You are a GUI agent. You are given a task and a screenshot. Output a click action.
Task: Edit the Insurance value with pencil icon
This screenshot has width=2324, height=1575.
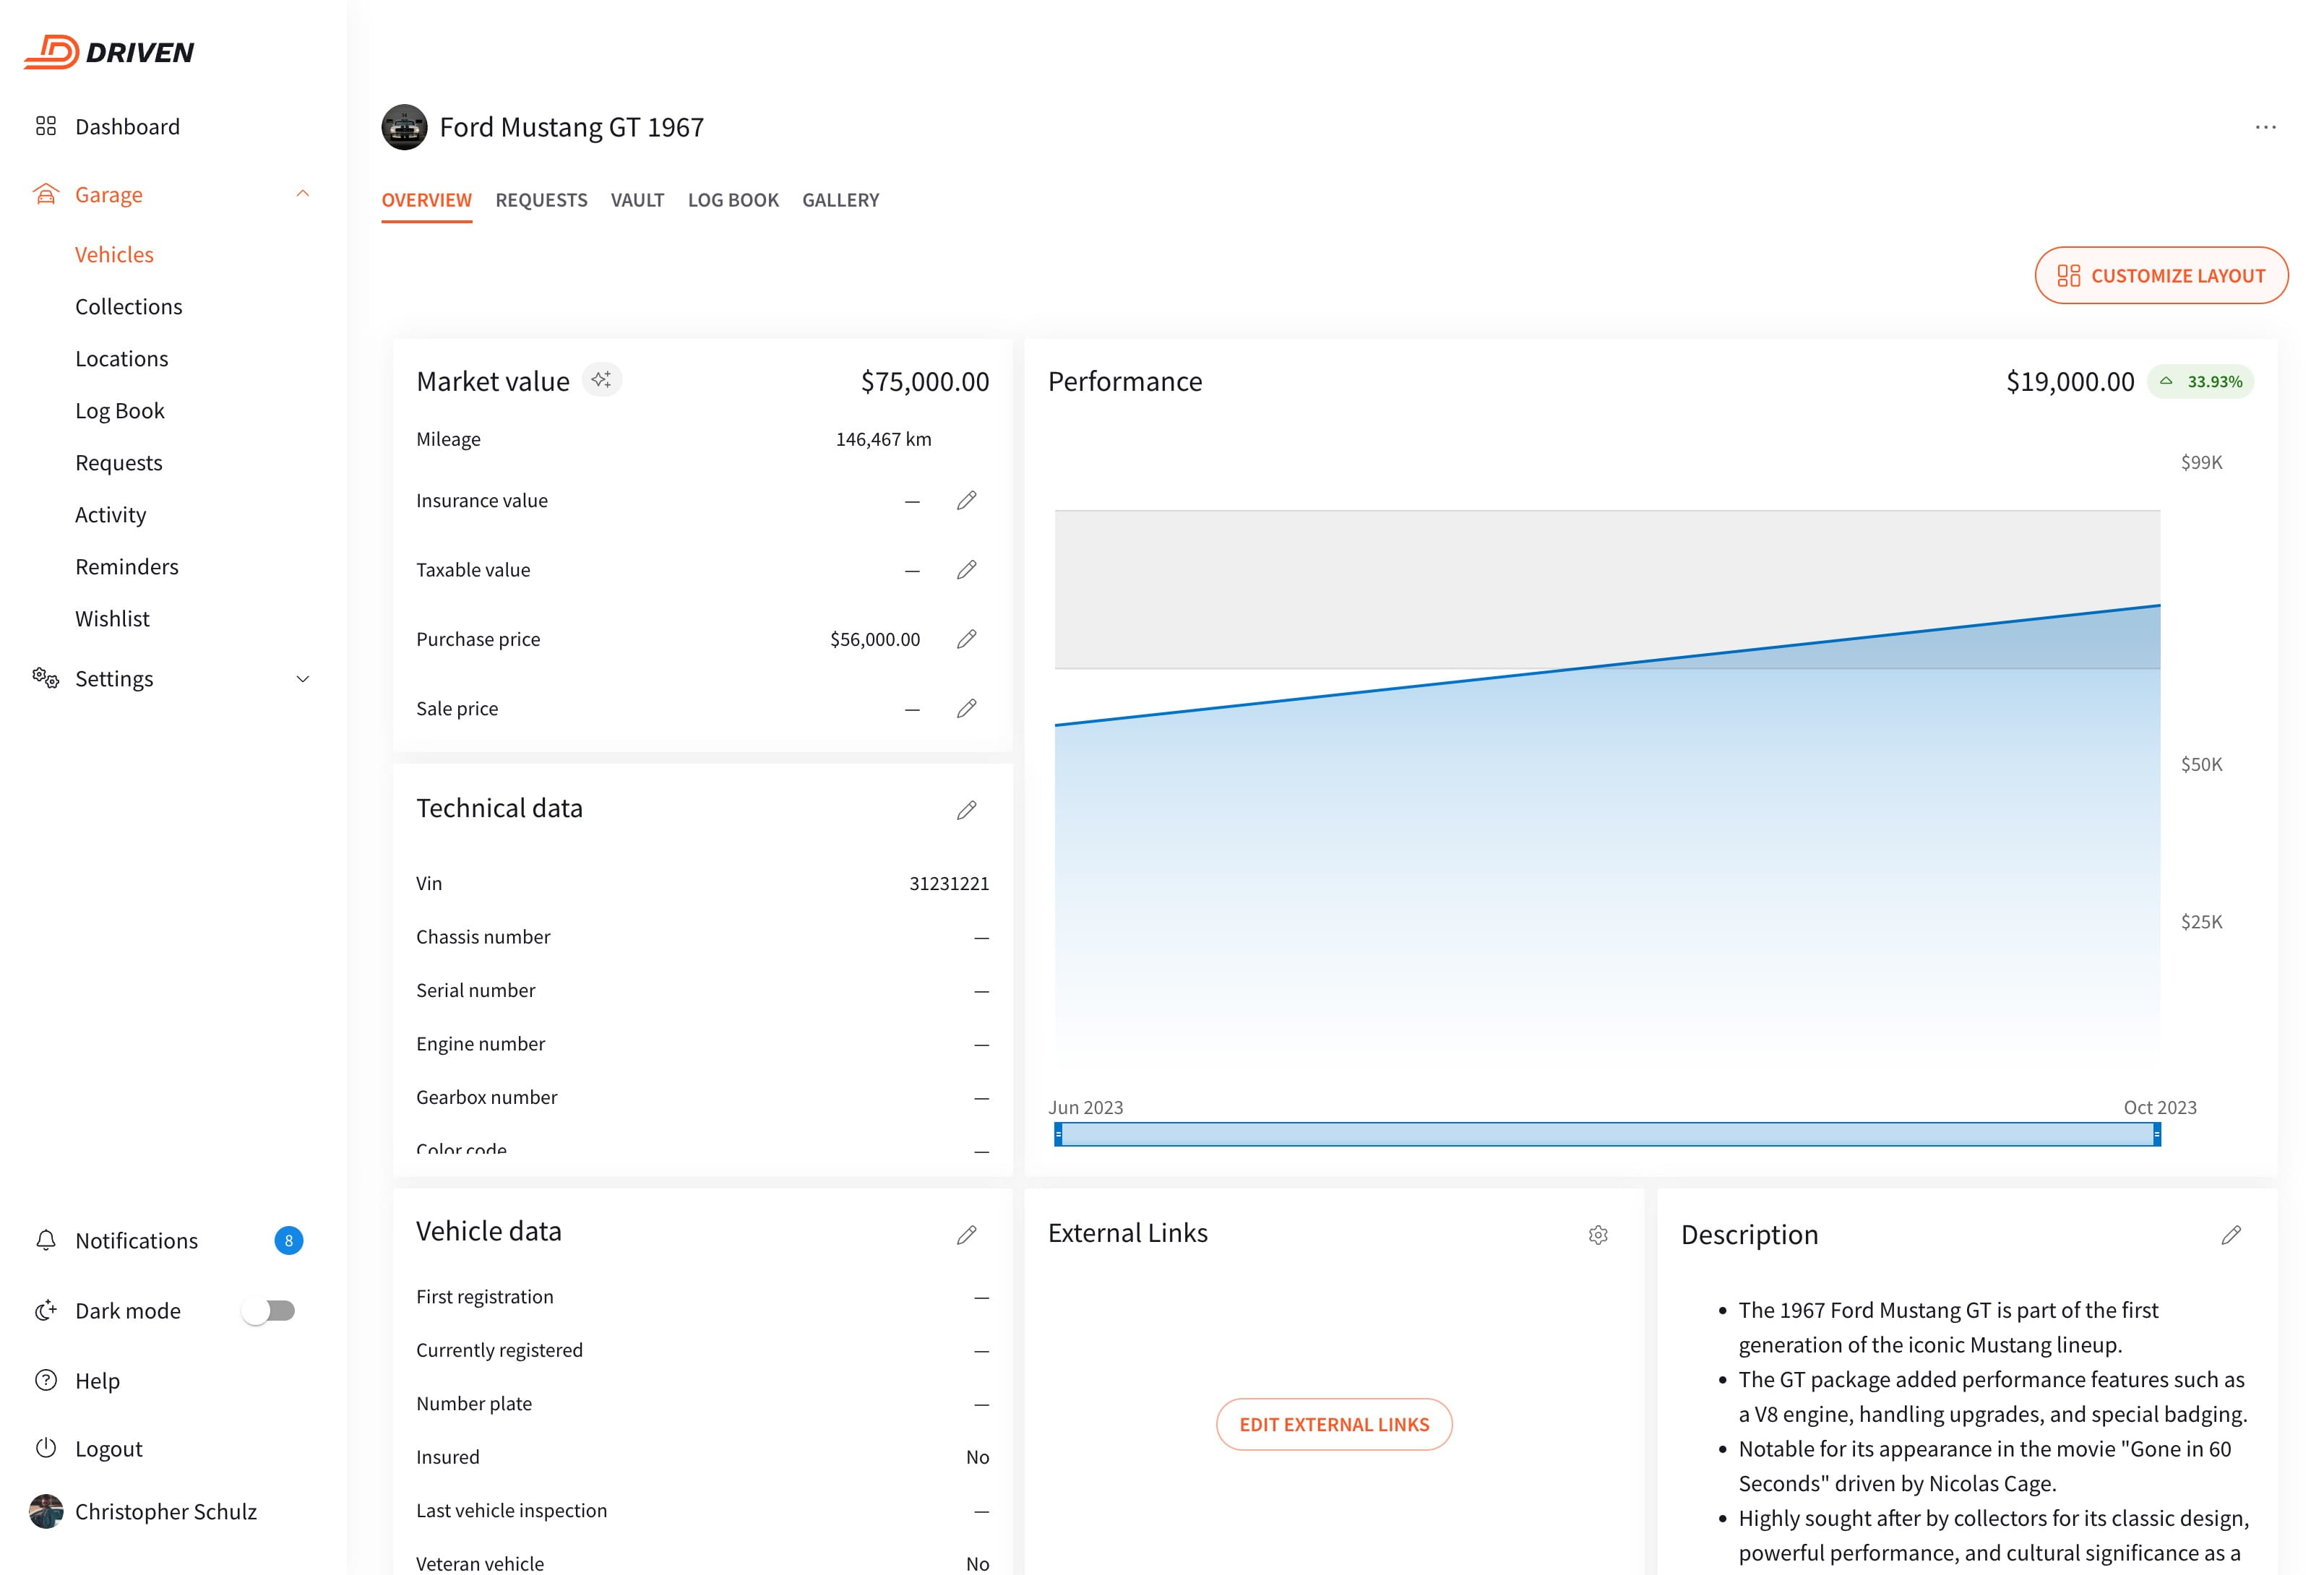(966, 501)
